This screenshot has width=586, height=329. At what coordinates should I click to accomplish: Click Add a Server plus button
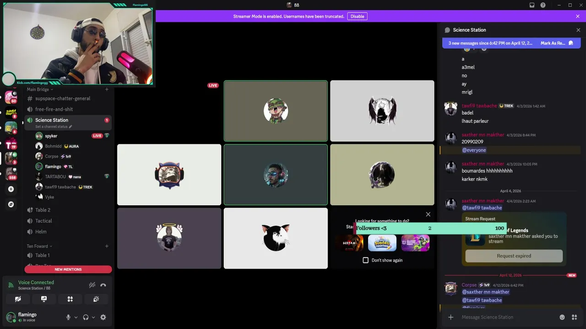[x=11, y=189]
